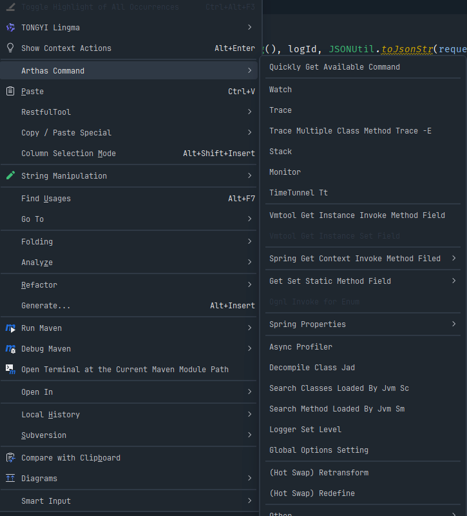Image resolution: width=467 pixels, height=516 pixels.
Task: Expand the Local History submenu arrow
Action: (x=249, y=415)
